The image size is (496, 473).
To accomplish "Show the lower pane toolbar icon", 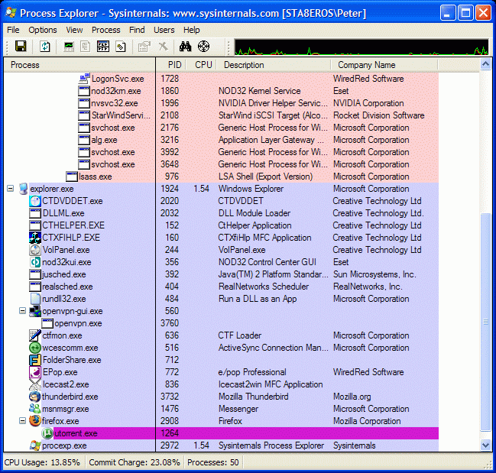I will click(103, 47).
